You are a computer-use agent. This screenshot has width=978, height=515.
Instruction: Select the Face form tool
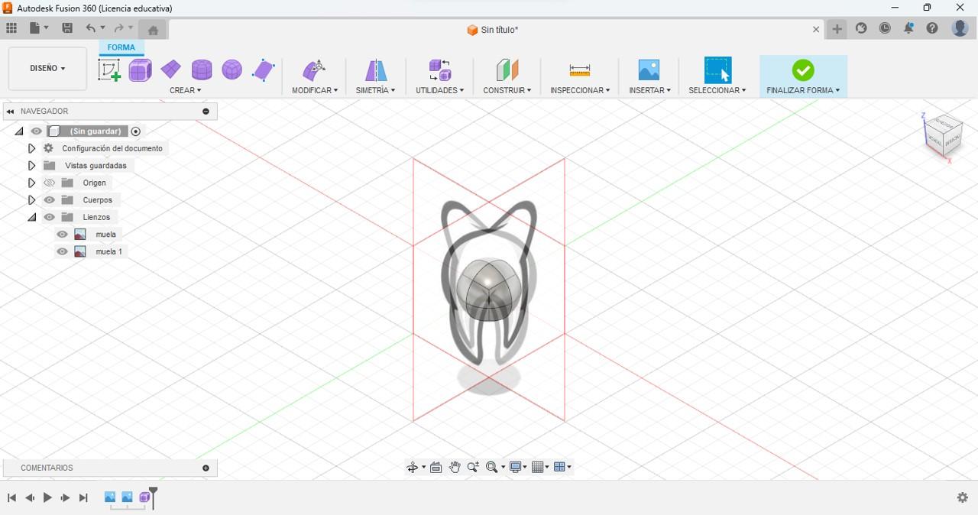264,70
